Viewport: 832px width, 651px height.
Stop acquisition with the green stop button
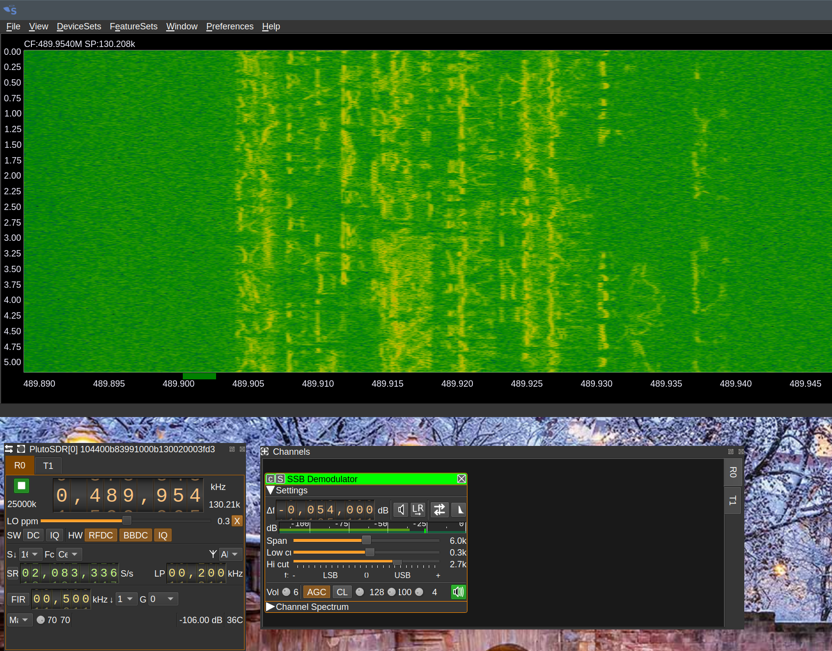pyautogui.click(x=22, y=486)
